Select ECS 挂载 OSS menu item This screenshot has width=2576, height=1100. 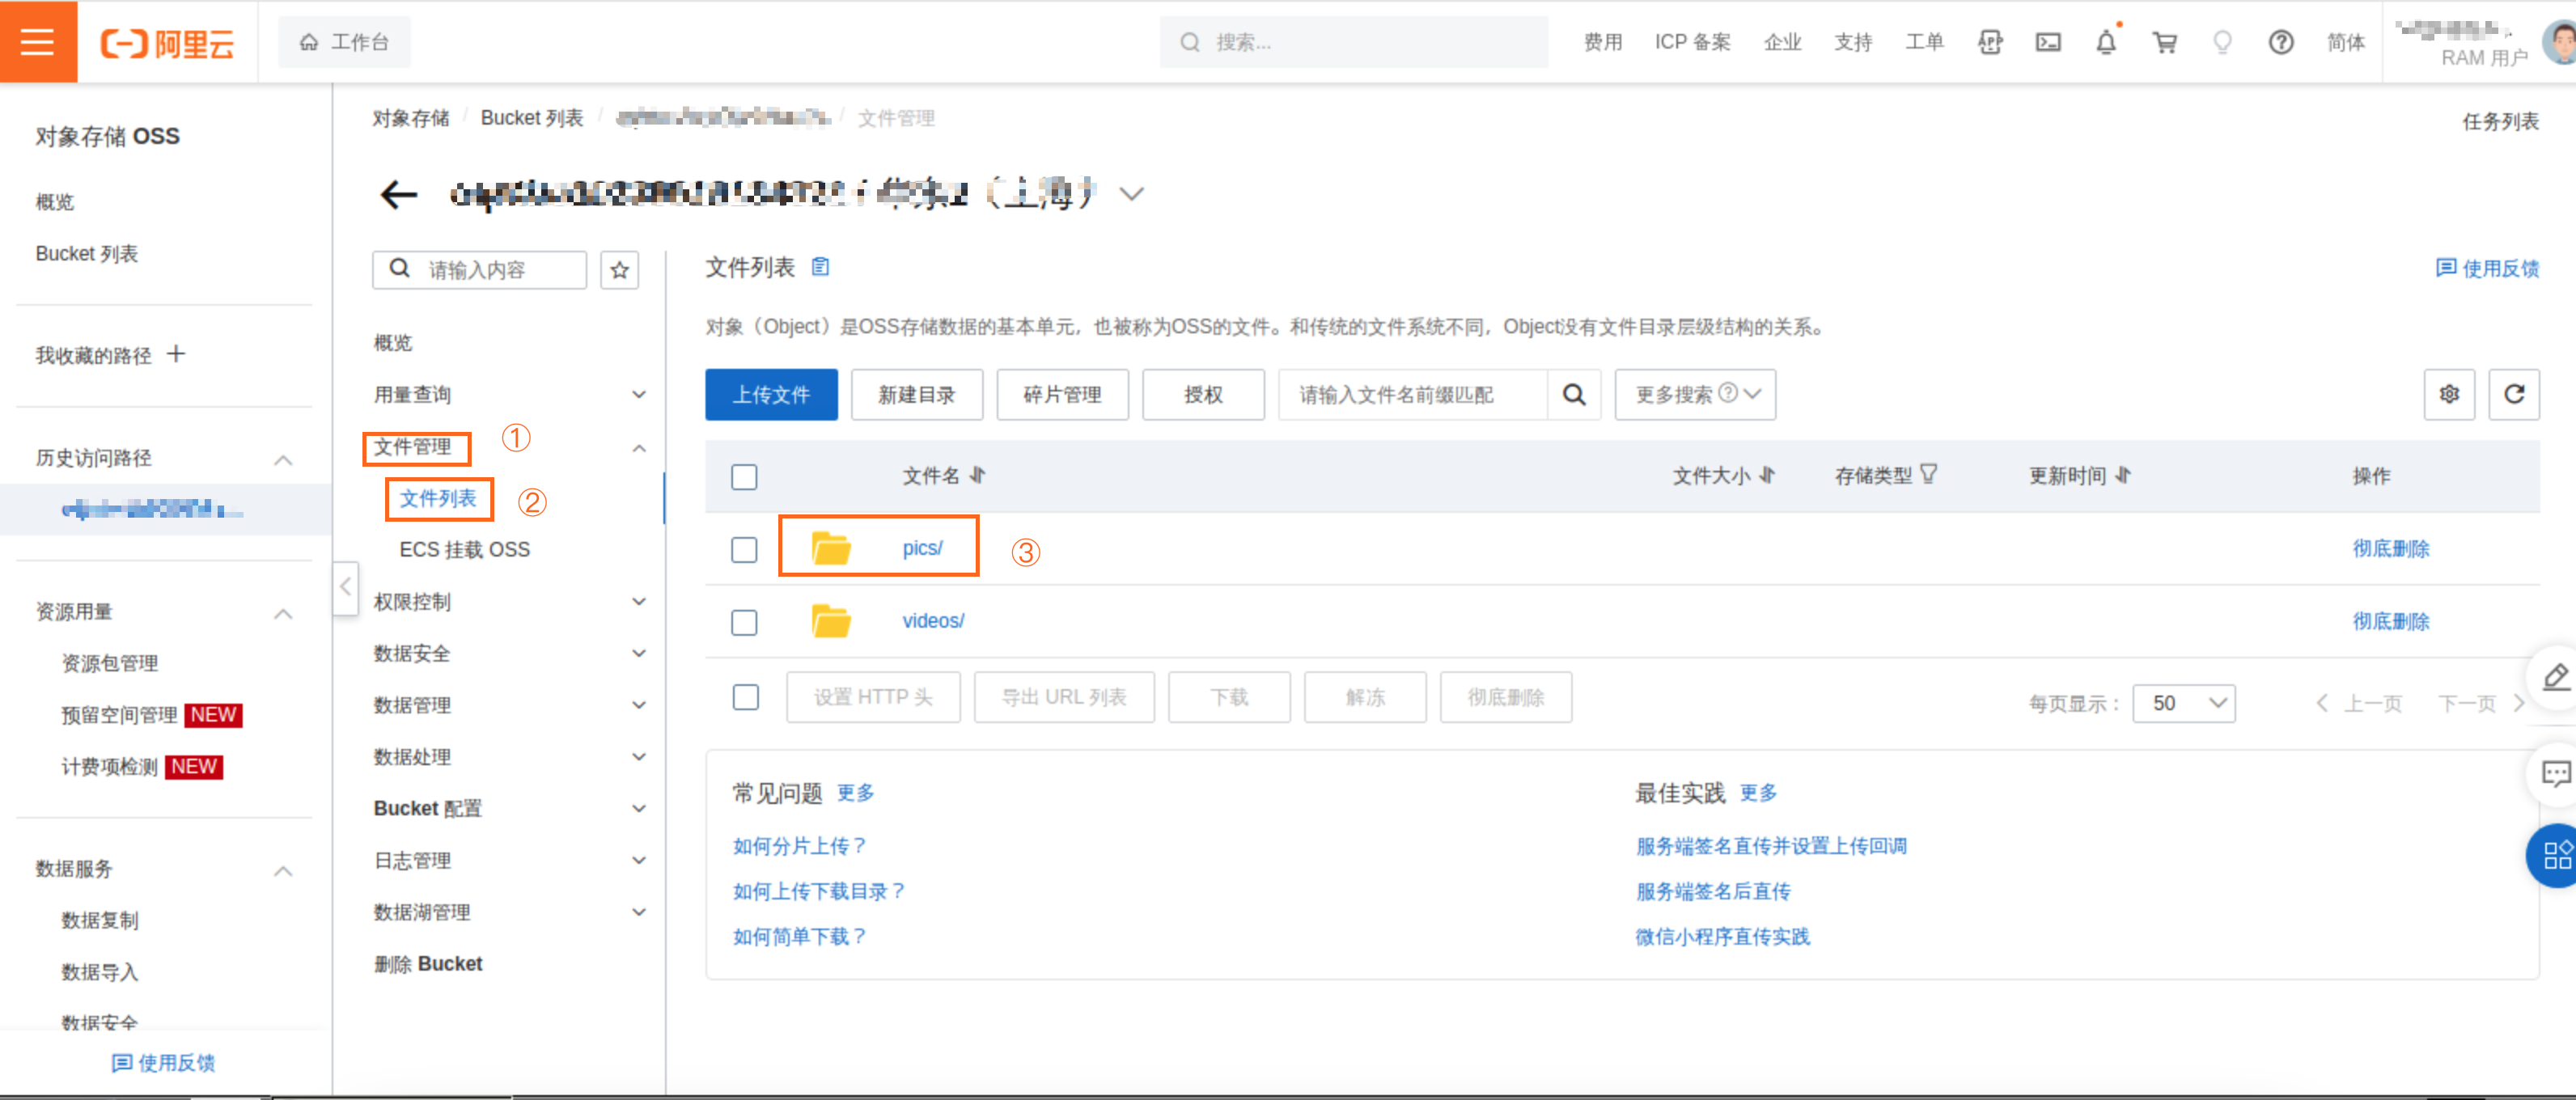click(x=465, y=550)
